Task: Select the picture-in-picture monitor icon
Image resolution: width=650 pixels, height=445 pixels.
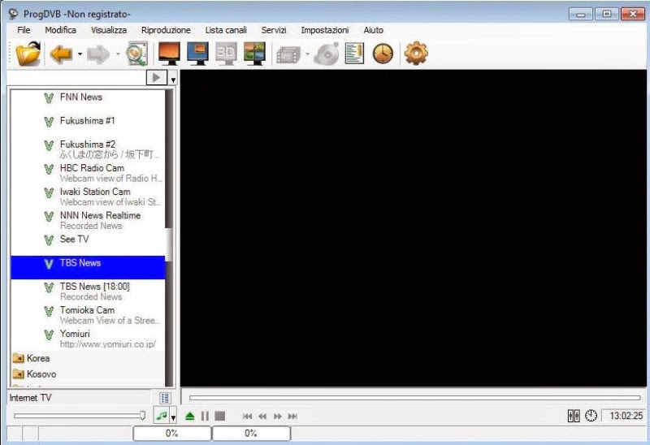Action: coord(197,54)
